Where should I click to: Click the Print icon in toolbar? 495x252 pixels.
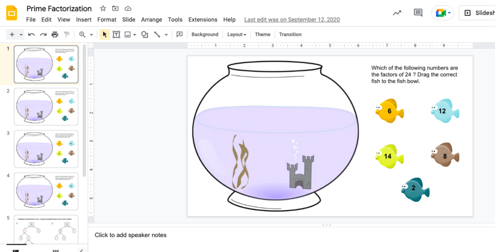coord(55,35)
